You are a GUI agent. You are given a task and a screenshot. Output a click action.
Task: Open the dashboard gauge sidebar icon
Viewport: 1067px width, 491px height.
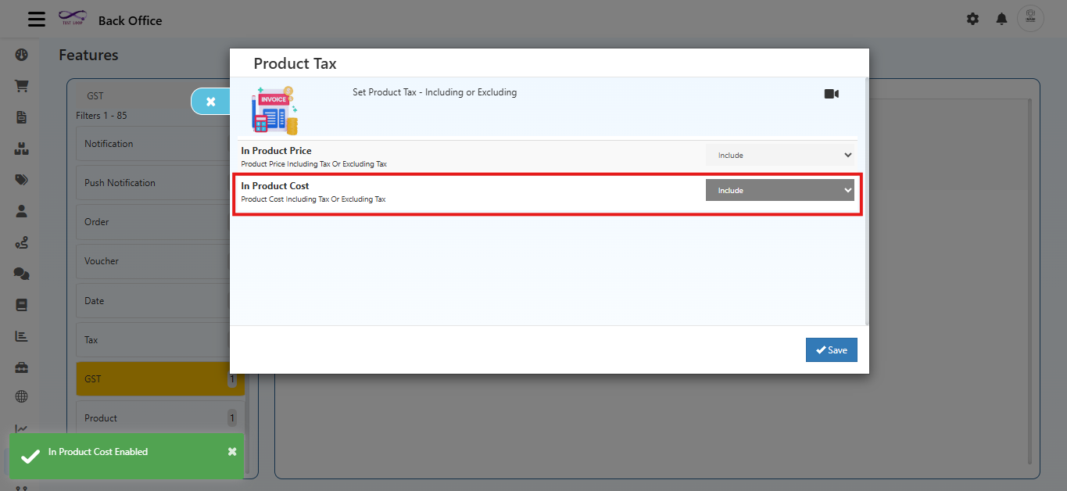(x=21, y=55)
